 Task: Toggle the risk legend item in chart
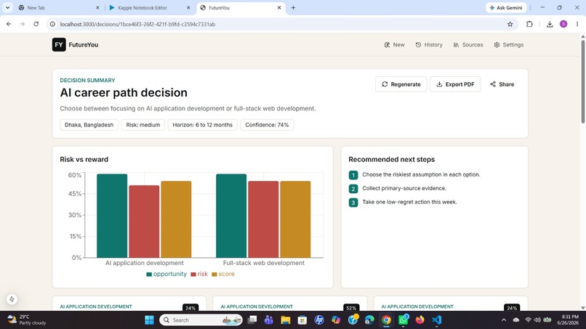click(199, 274)
